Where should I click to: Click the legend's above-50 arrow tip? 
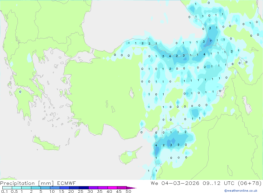[131, 188]
